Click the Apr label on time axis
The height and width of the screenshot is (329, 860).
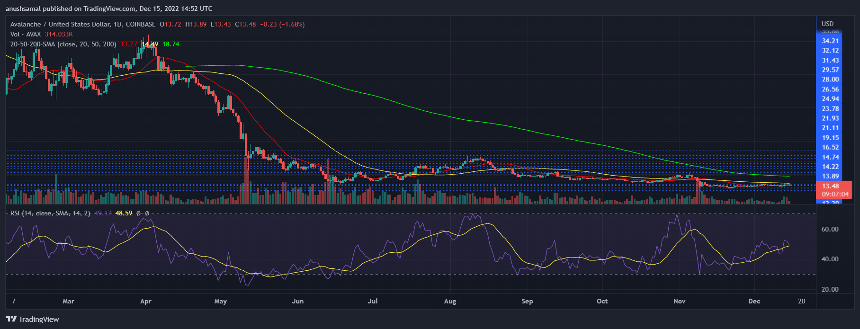[146, 301]
